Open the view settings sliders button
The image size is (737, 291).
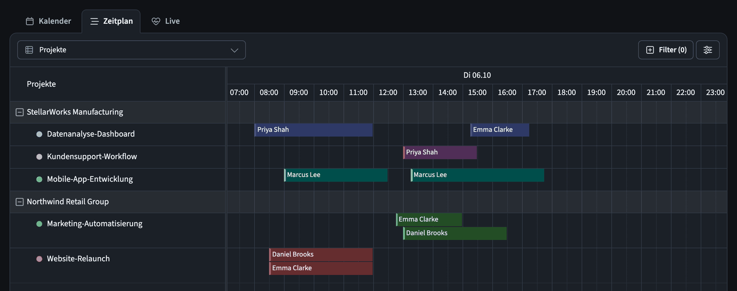coord(708,50)
